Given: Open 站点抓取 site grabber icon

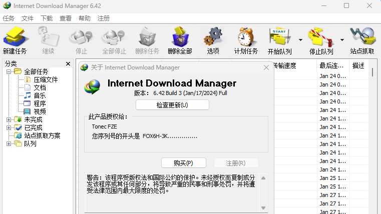Looking at the screenshot, I should click(362, 36).
